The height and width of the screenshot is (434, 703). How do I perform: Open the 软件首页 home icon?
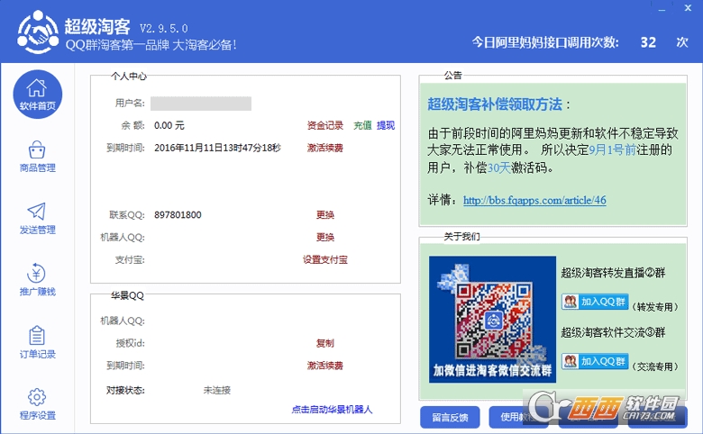[38, 94]
